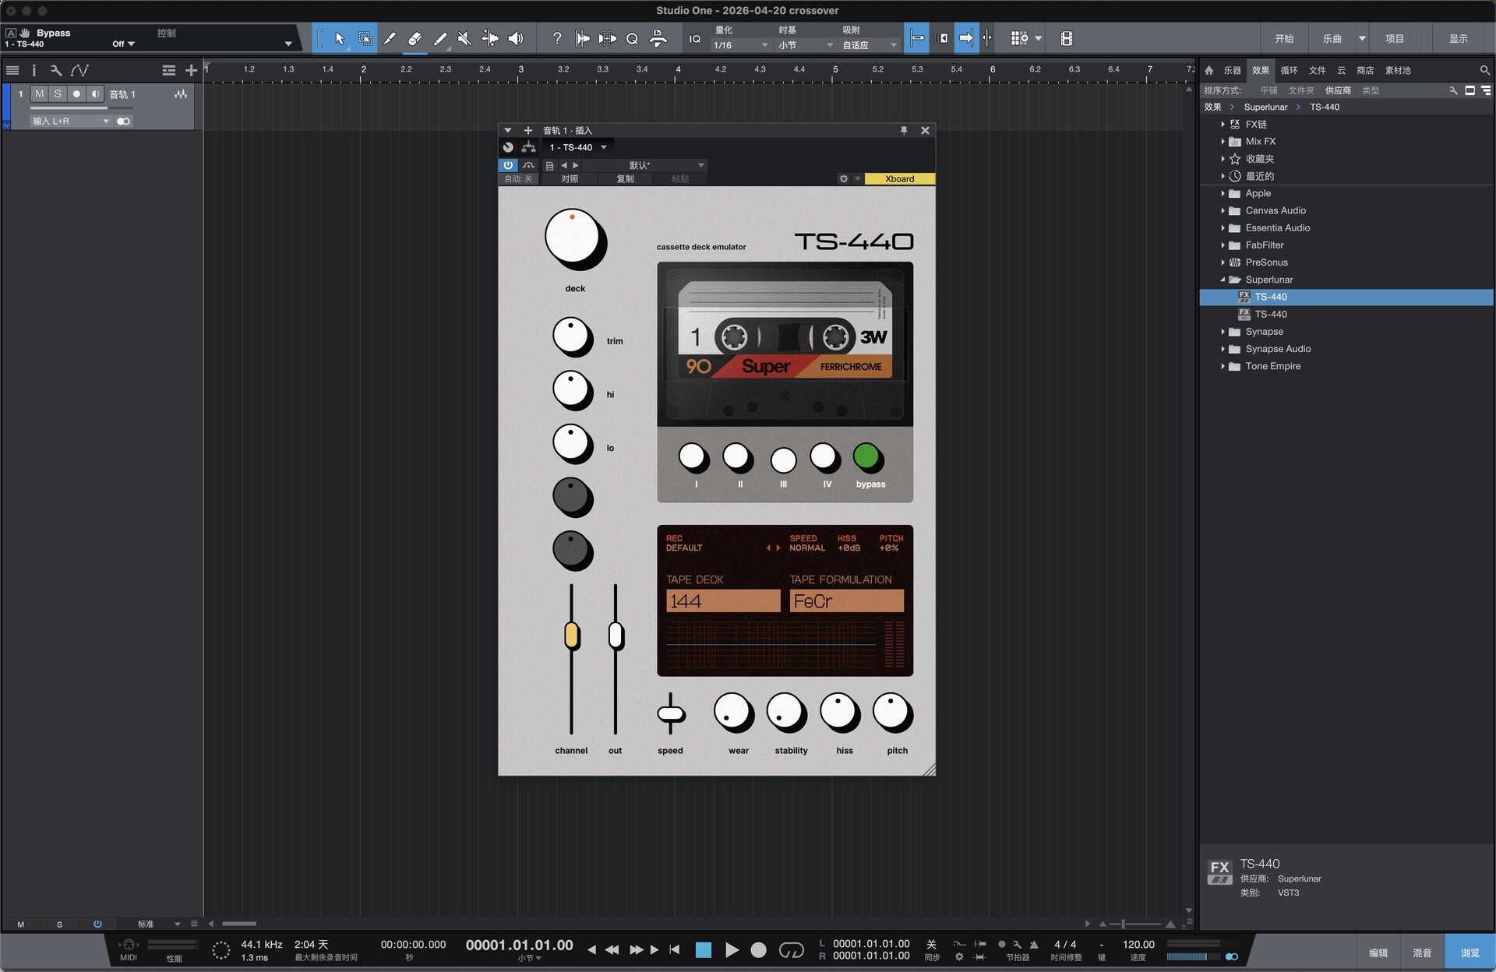The height and width of the screenshot is (972, 1496).
Task: Toggle the green bypass button in TS-440
Action: (x=866, y=457)
